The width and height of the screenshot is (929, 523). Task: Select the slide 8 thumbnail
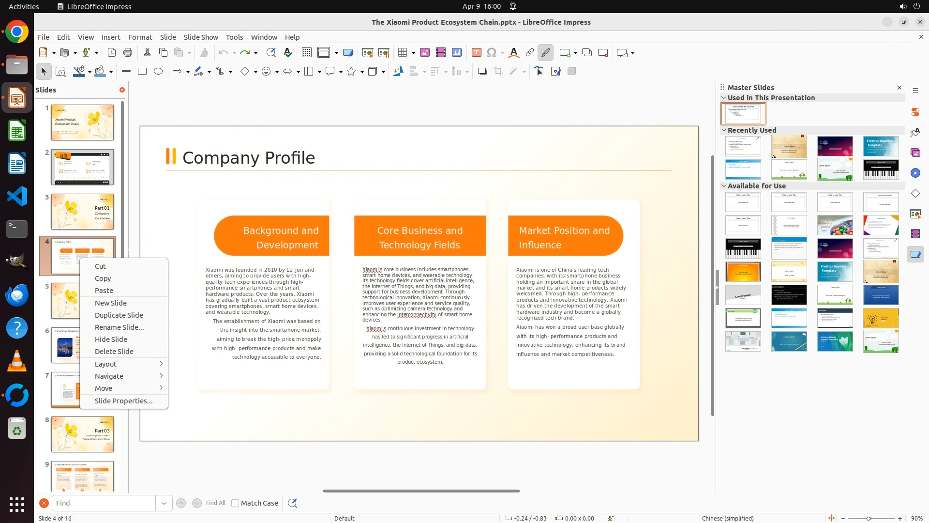[82, 434]
